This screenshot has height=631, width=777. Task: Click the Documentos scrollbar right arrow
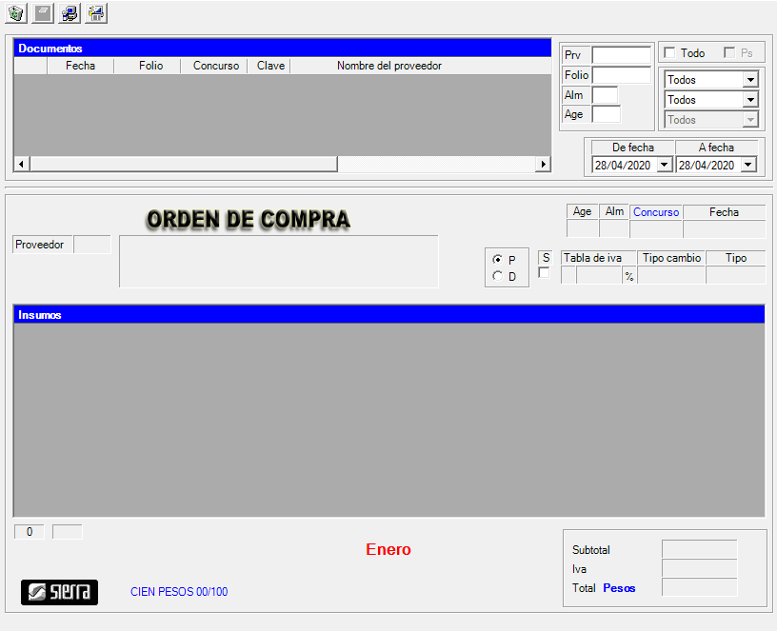pyautogui.click(x=544, y=164)
